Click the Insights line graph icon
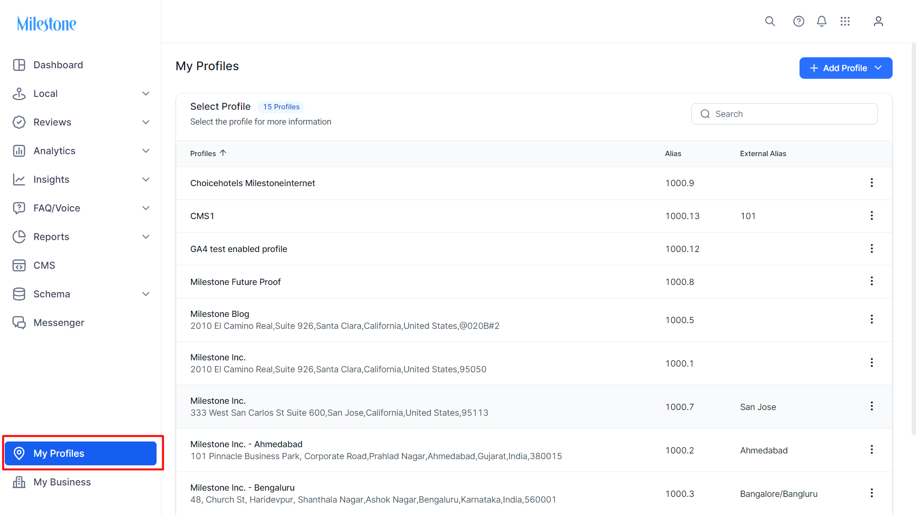 (19, 179)
